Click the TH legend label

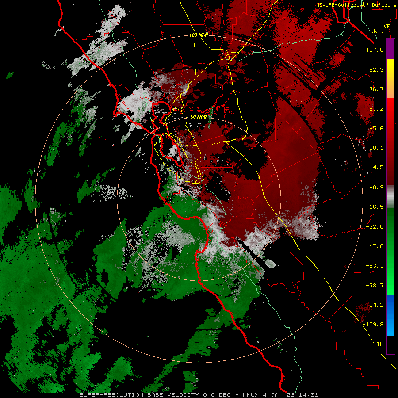pos(380,344)
